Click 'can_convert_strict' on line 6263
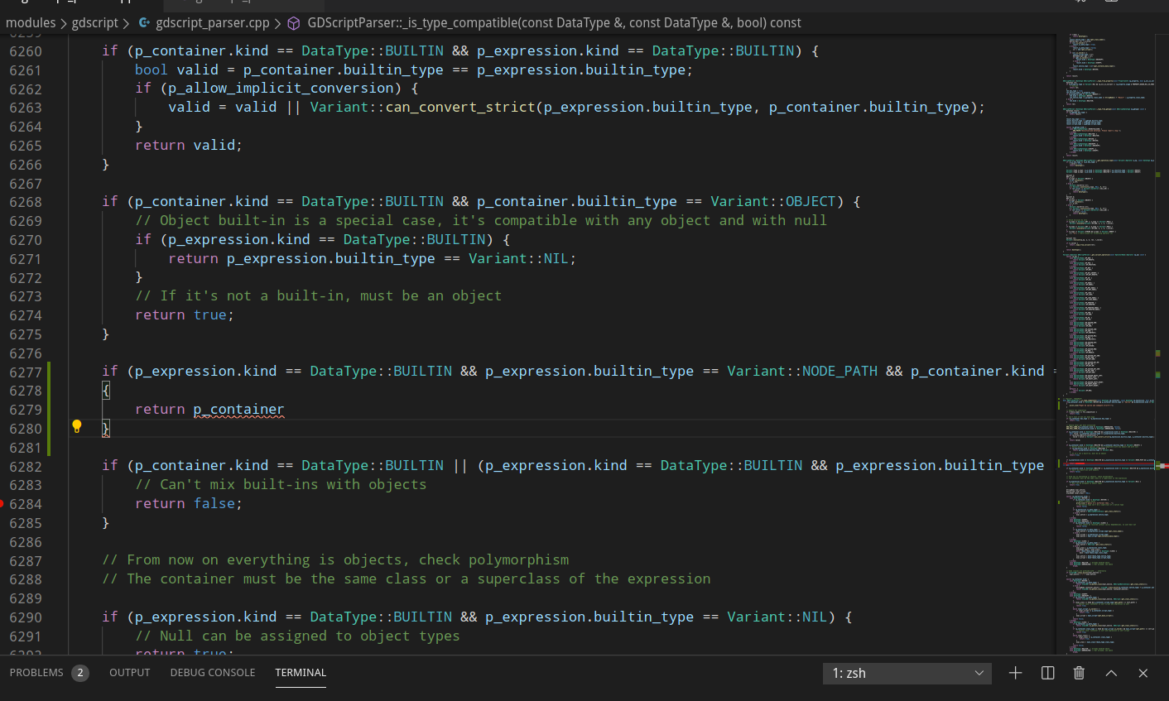Image resolution: width=1169 pixels, height=701 pixels. coord(460,107)
